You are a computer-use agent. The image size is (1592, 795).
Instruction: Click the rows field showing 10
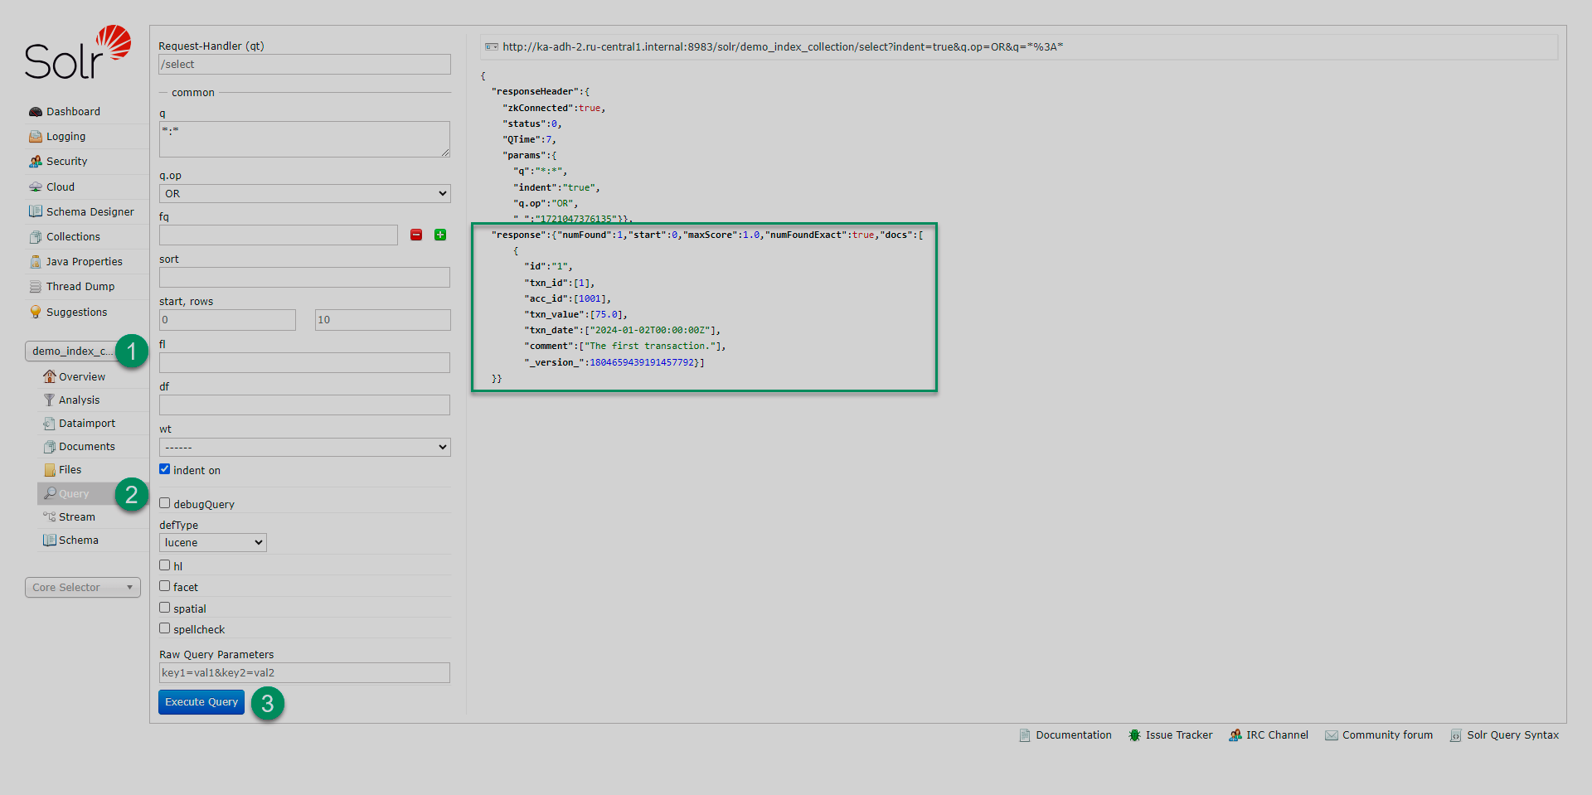[x=383, y=320]
